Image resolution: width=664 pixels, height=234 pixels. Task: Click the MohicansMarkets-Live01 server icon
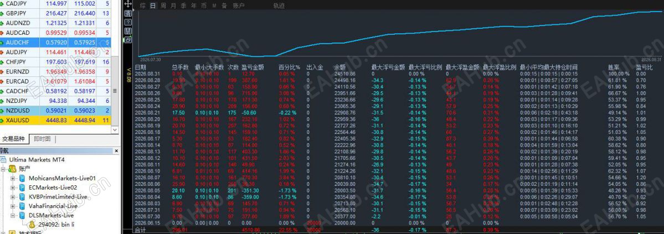[x=23, y=178]
